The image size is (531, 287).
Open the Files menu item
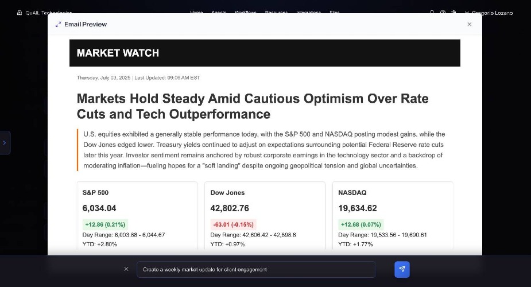[x=335, y=13]
